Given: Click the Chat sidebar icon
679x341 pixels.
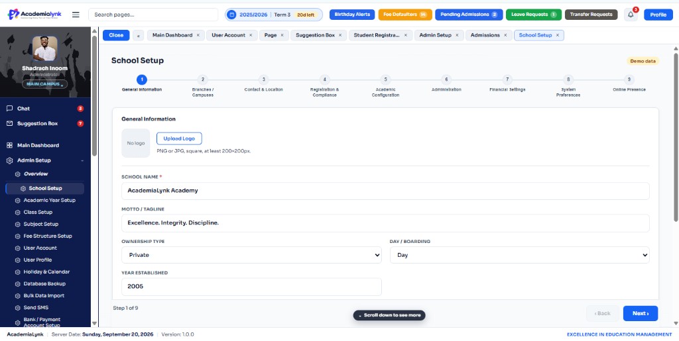Looking at the screenshot, I should [9, 109].
